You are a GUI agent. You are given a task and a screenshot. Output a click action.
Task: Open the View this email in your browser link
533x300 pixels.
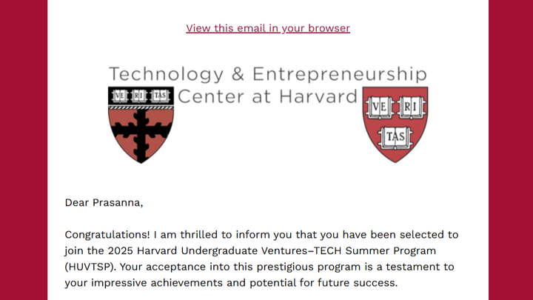268,28
